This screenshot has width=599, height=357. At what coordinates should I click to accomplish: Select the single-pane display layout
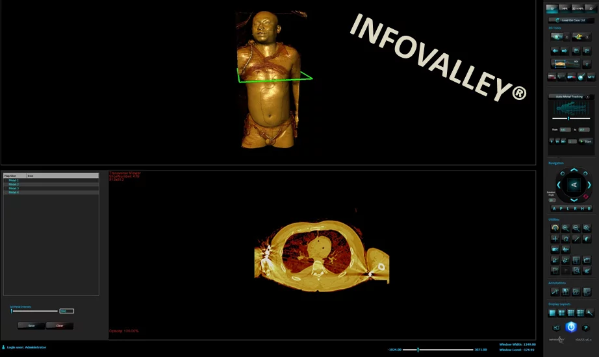click(552, 313)
